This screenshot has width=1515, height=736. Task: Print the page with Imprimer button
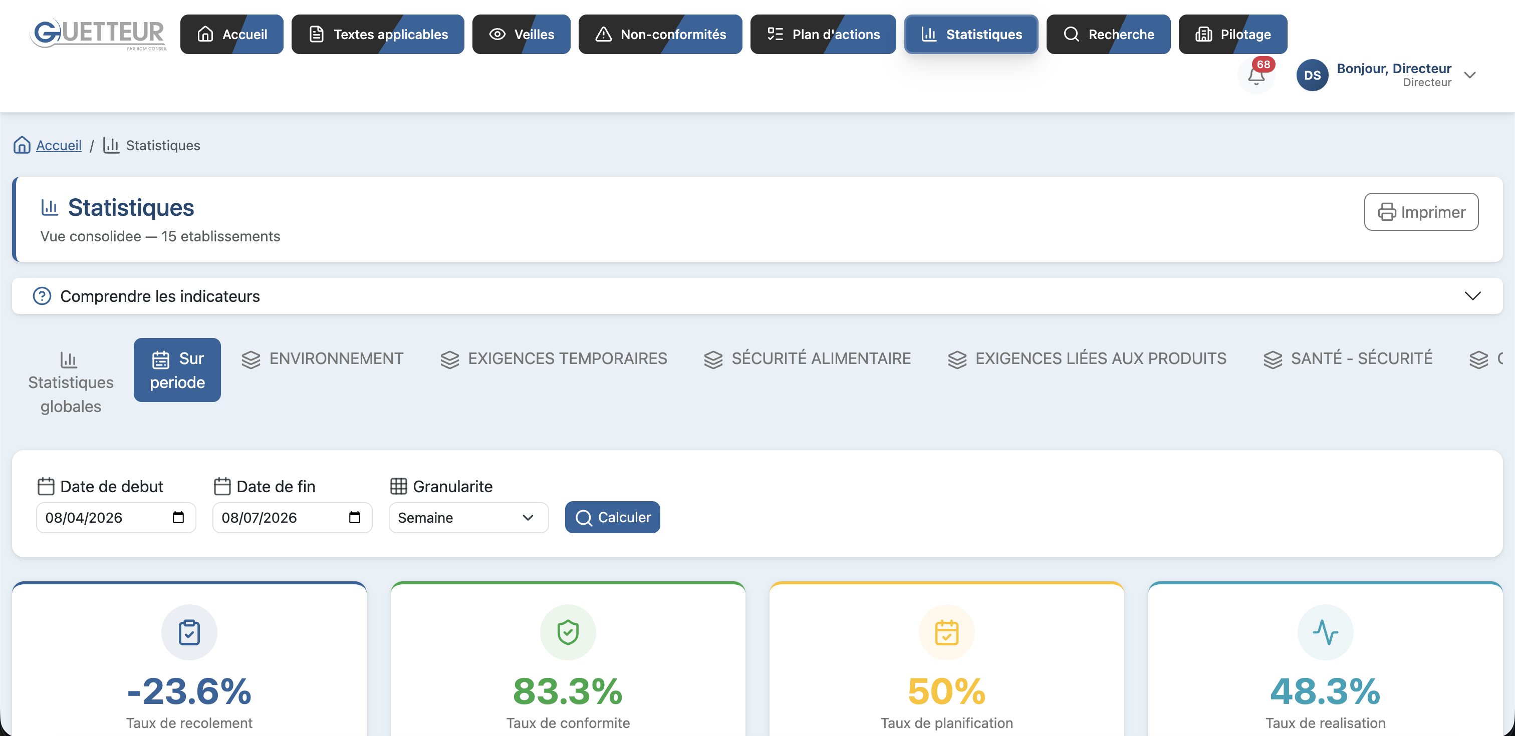tap(1420, 212)
